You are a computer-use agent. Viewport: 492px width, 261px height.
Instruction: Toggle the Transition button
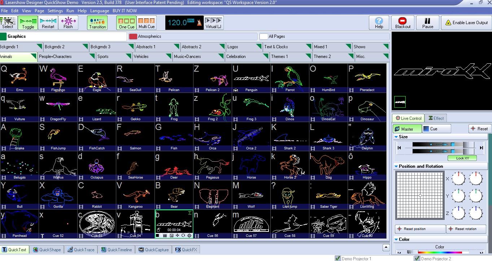pyautogui.click(x=97, y=22)
